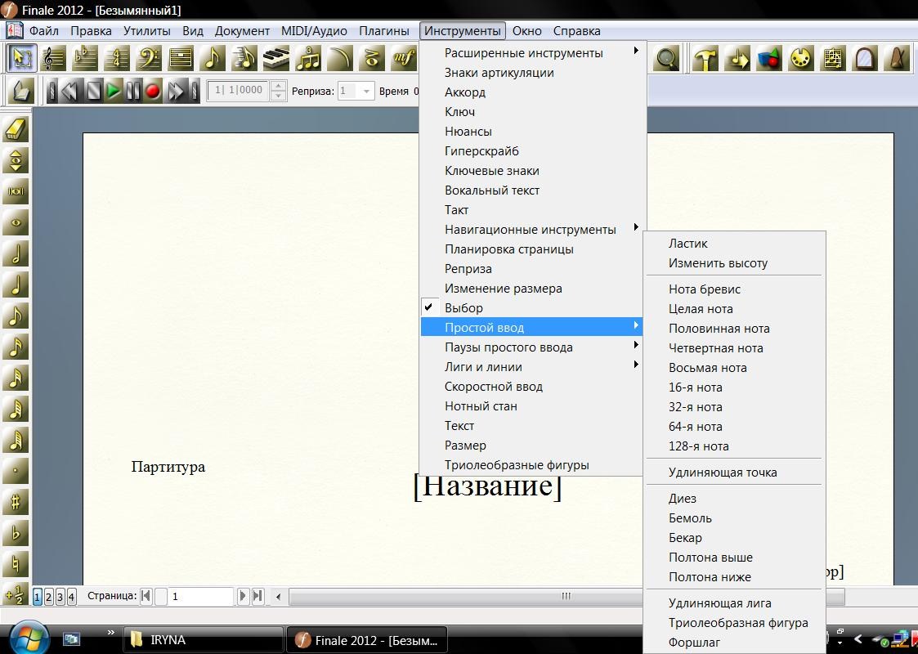This screenshot has width=918, height=654.
Task: Select the Zoom magnifier tool
Action: (665, 58)
